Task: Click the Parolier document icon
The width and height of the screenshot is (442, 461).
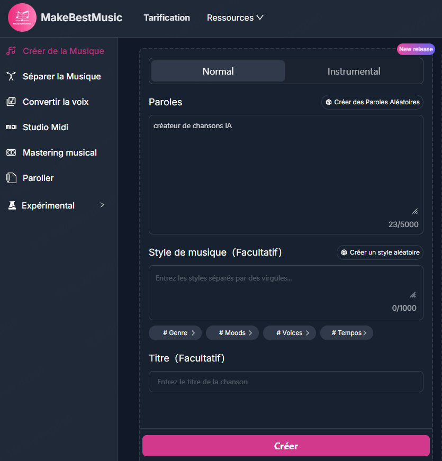Action: (11, 178)
